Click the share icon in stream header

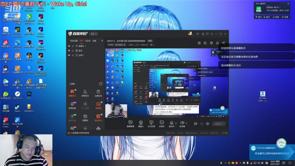pos(223,43)
